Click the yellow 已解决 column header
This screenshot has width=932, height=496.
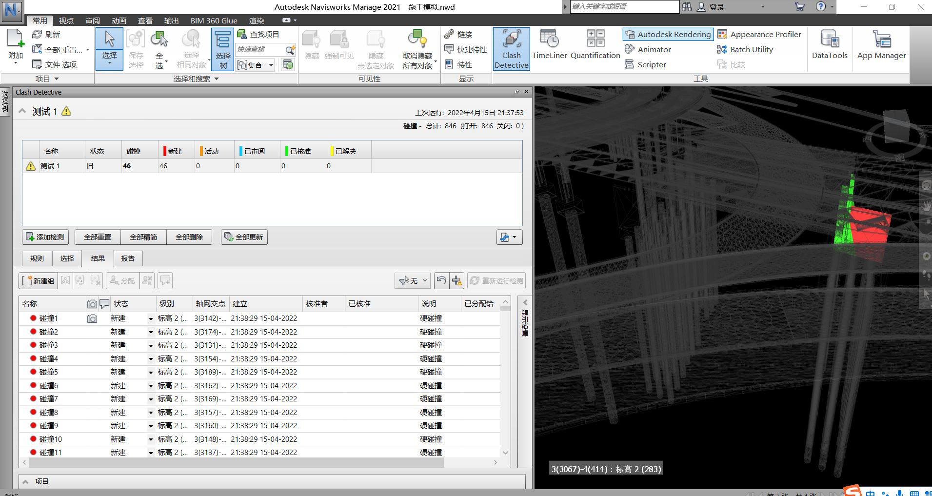click(348, 151)
